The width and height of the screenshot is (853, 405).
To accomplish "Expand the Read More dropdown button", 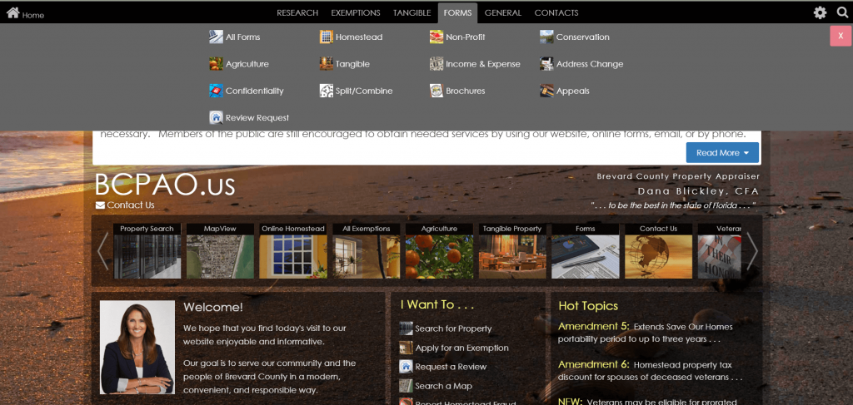I will [722, 152].
